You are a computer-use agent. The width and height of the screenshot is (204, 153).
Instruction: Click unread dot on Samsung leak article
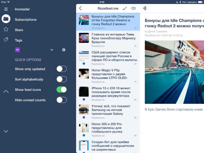pos(84,117)
